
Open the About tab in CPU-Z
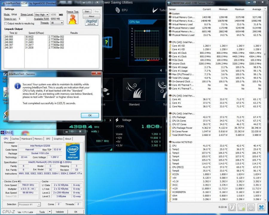coord(68,139)
